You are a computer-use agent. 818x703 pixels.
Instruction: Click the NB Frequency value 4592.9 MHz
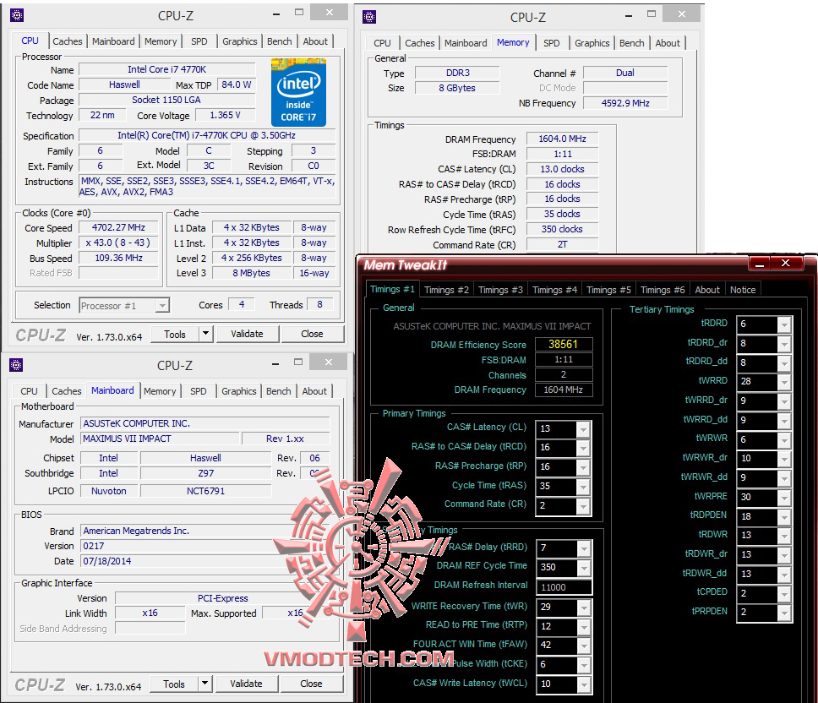(625, 103)
